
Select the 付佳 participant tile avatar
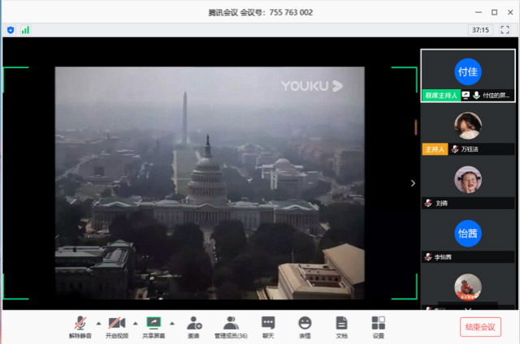coord(468,71)
